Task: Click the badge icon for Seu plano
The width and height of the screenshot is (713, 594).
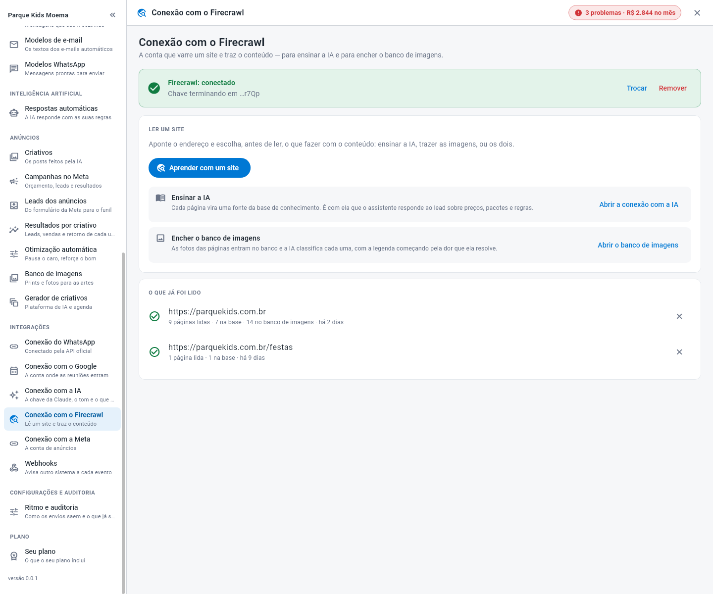Action: [x=14, y=556]
